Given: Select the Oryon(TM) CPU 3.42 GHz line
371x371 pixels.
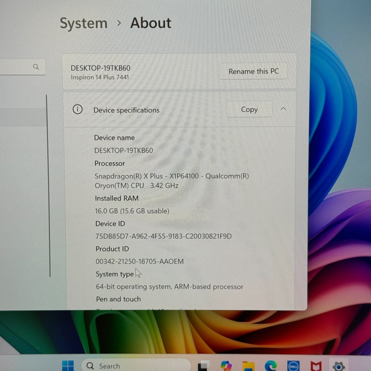Looking at the screenshot, I should [x=137, y=186].
